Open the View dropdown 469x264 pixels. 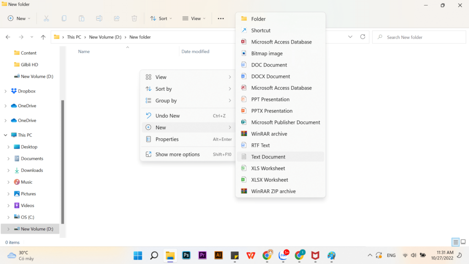click(x=194, y=18)
